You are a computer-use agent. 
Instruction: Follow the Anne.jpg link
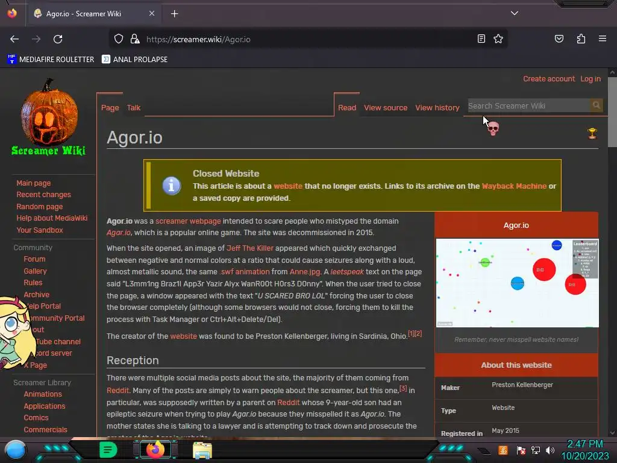click(305, 272)
